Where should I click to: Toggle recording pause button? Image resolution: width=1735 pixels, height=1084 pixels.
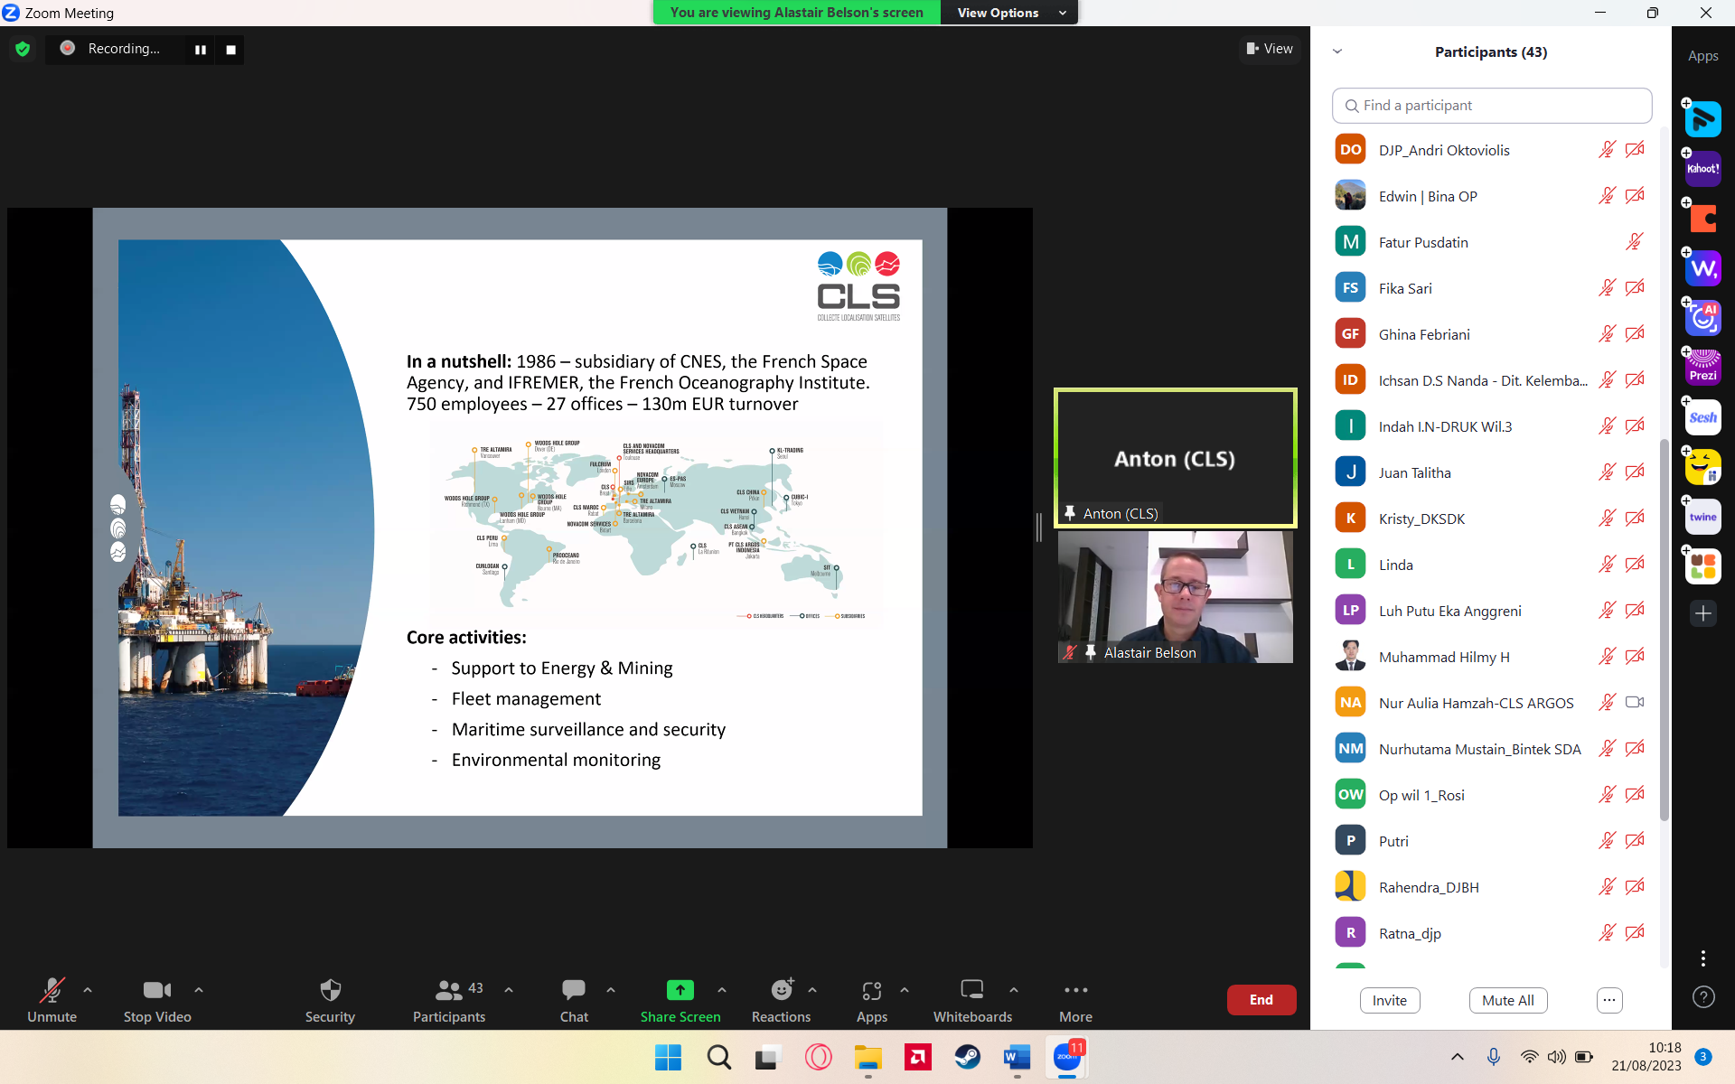200,49
